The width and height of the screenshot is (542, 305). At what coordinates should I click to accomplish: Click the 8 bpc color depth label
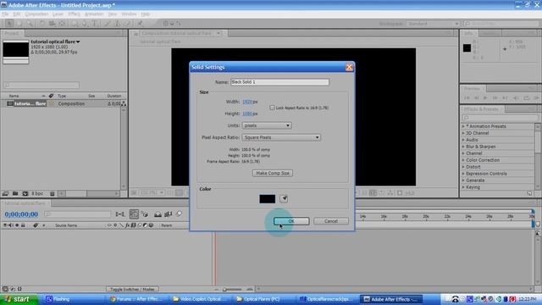tap(37, 194)
